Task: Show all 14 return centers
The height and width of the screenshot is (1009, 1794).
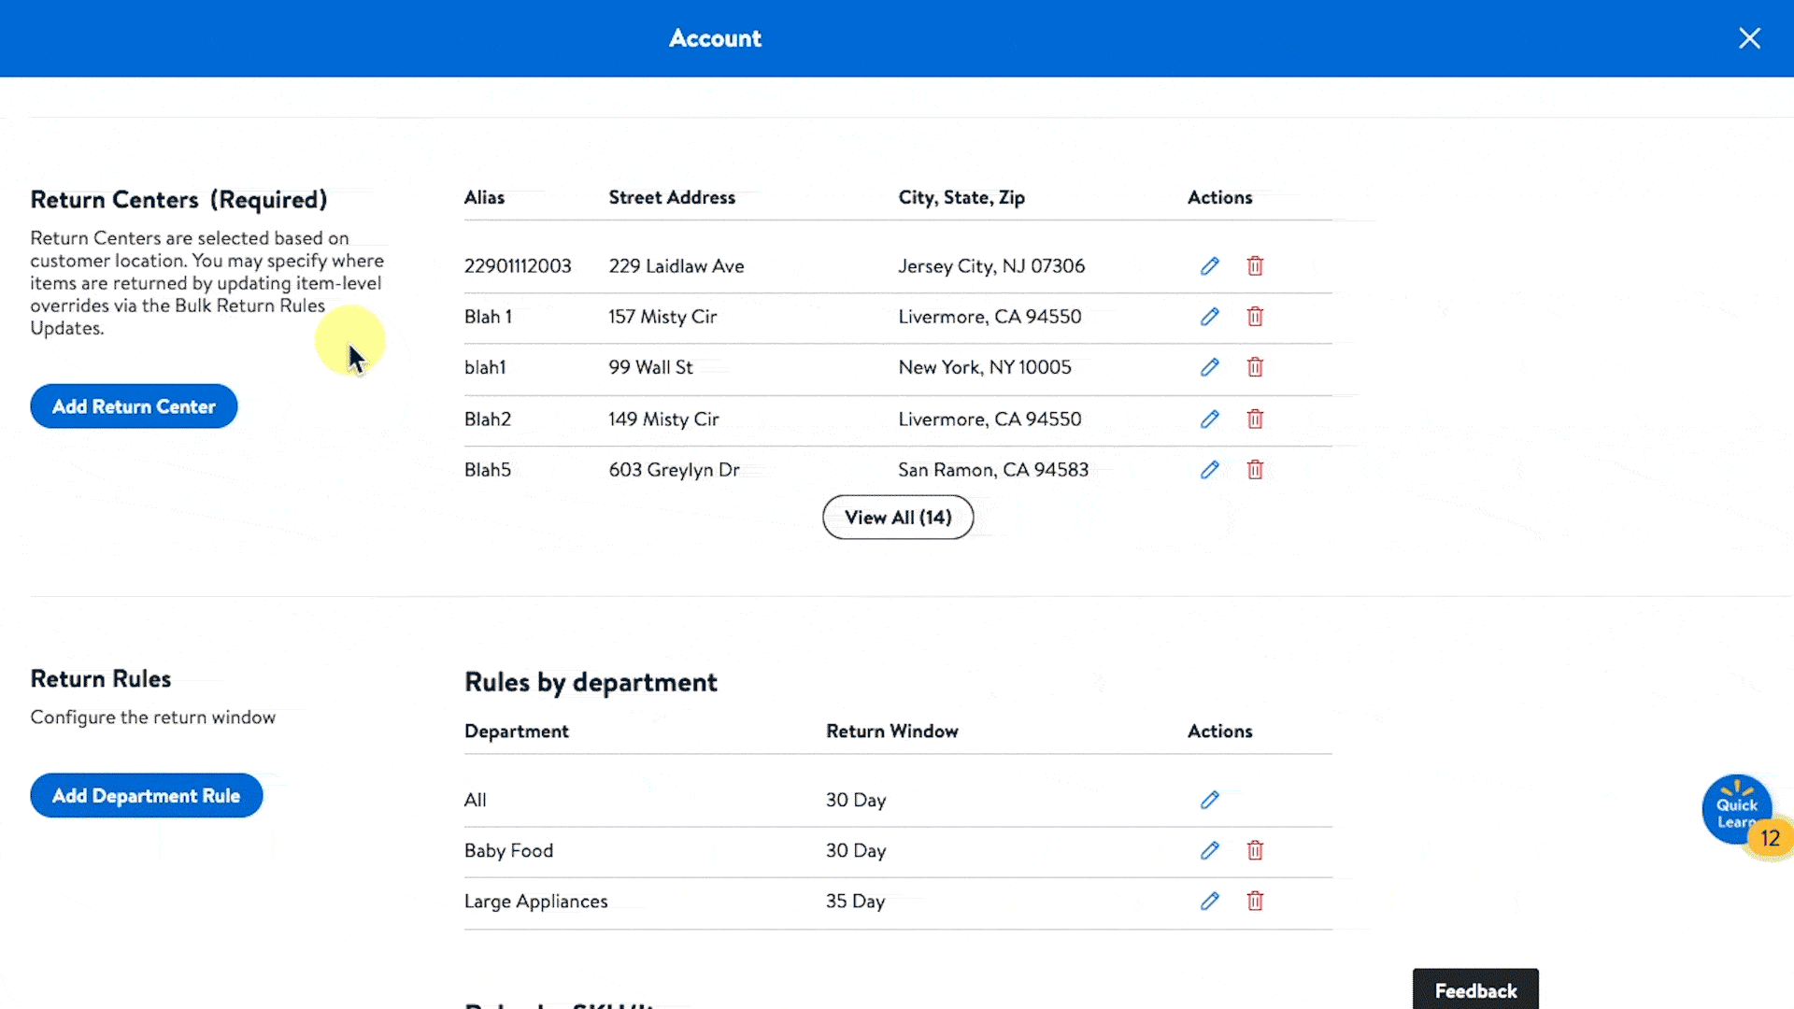Action: pyautogui.click(x=898, y=518)
